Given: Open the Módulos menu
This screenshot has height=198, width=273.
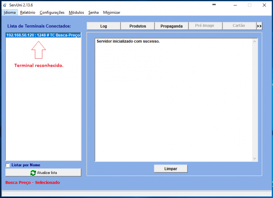Looking at the screenshot, I should point(76,12).
